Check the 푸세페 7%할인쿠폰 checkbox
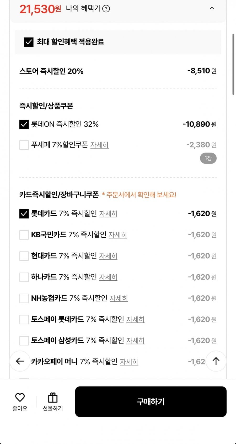Screen dimensions: 236x444 click(x=24, y=145)
